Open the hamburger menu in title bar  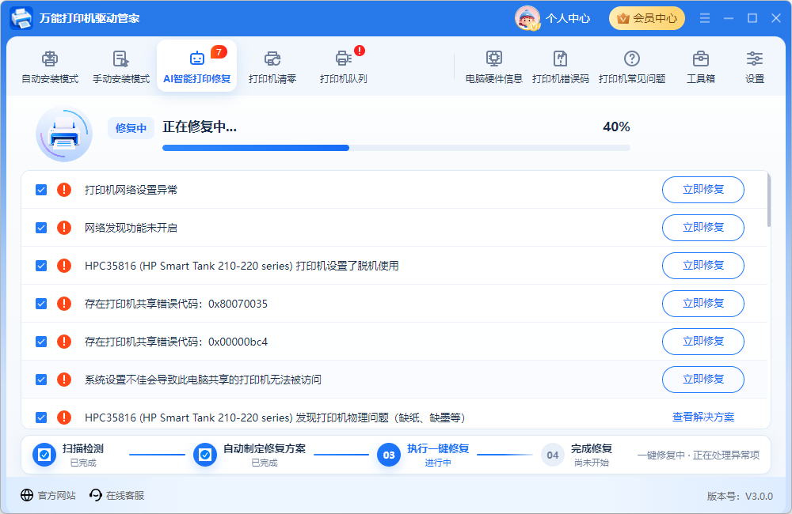click(x=705, y=18)
